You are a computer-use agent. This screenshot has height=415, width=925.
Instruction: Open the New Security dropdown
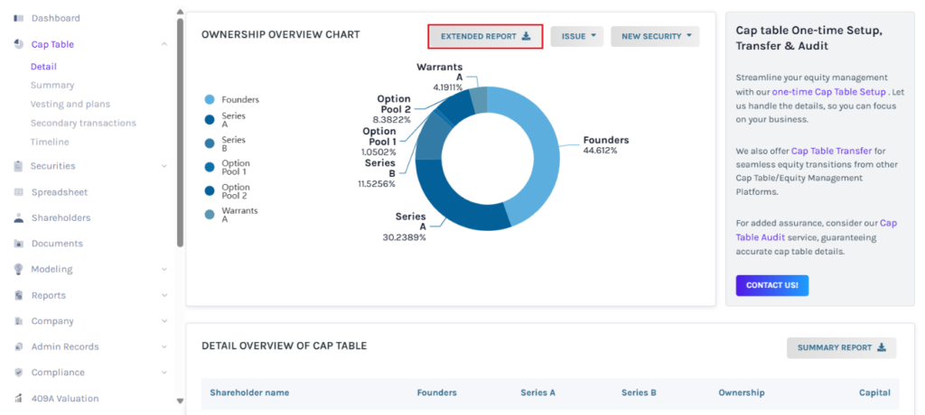(x=654, y=36)
